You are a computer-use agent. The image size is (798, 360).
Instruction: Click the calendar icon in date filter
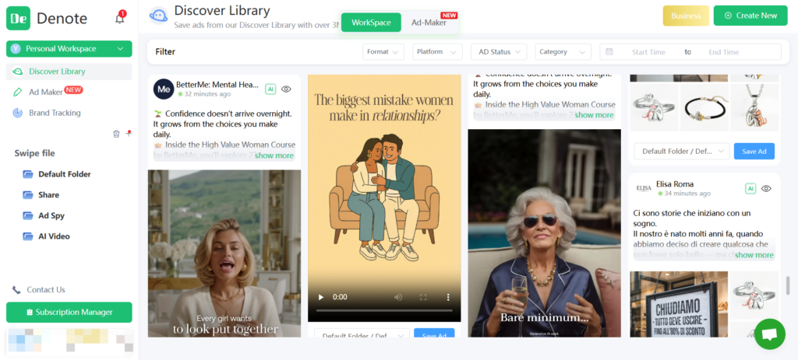(609, 52)
